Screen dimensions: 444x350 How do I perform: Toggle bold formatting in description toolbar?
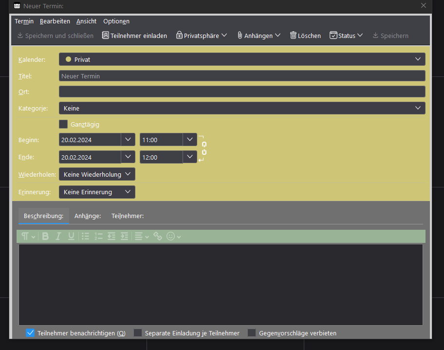click(x=45, y=236)
